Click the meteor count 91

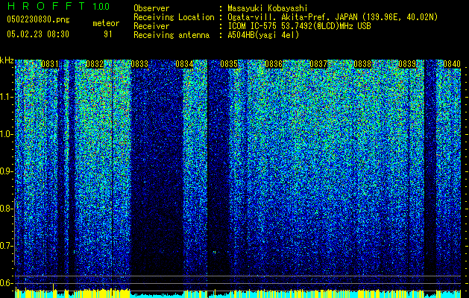tap(108, 34)
